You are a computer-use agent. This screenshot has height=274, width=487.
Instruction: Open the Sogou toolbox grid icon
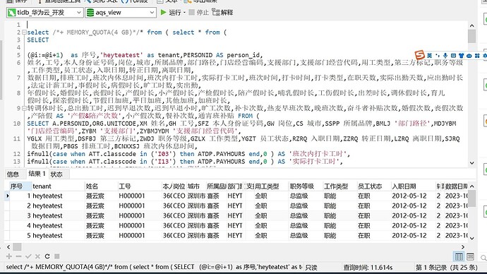click(x=477, y=56)
